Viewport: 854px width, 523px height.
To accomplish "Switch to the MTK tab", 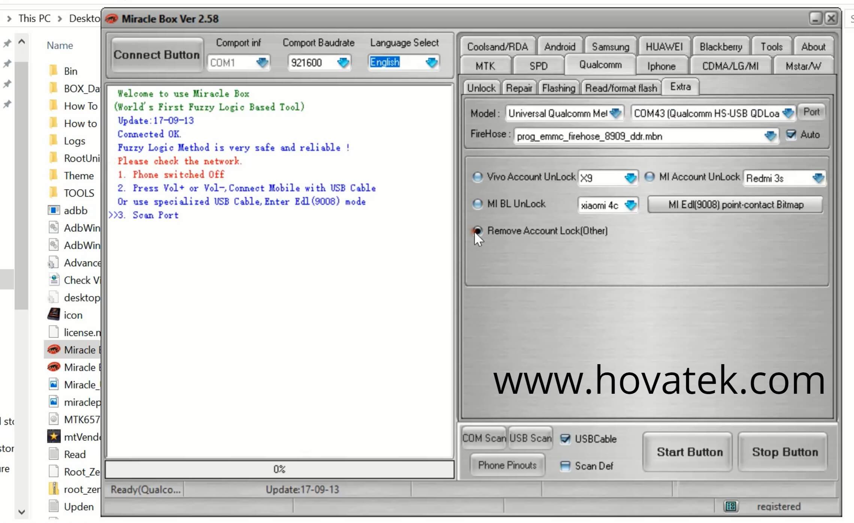I will [485, 66].
